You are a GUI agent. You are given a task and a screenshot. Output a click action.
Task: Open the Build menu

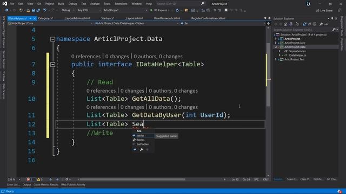pos(61,4)
